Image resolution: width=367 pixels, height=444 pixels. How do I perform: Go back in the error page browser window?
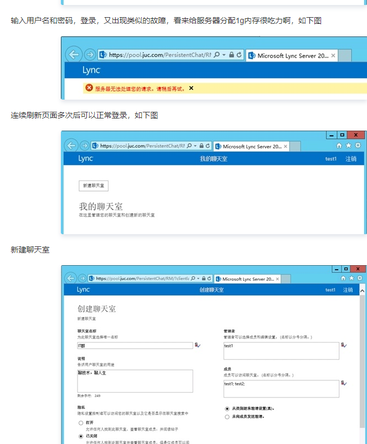coord(74,54)
